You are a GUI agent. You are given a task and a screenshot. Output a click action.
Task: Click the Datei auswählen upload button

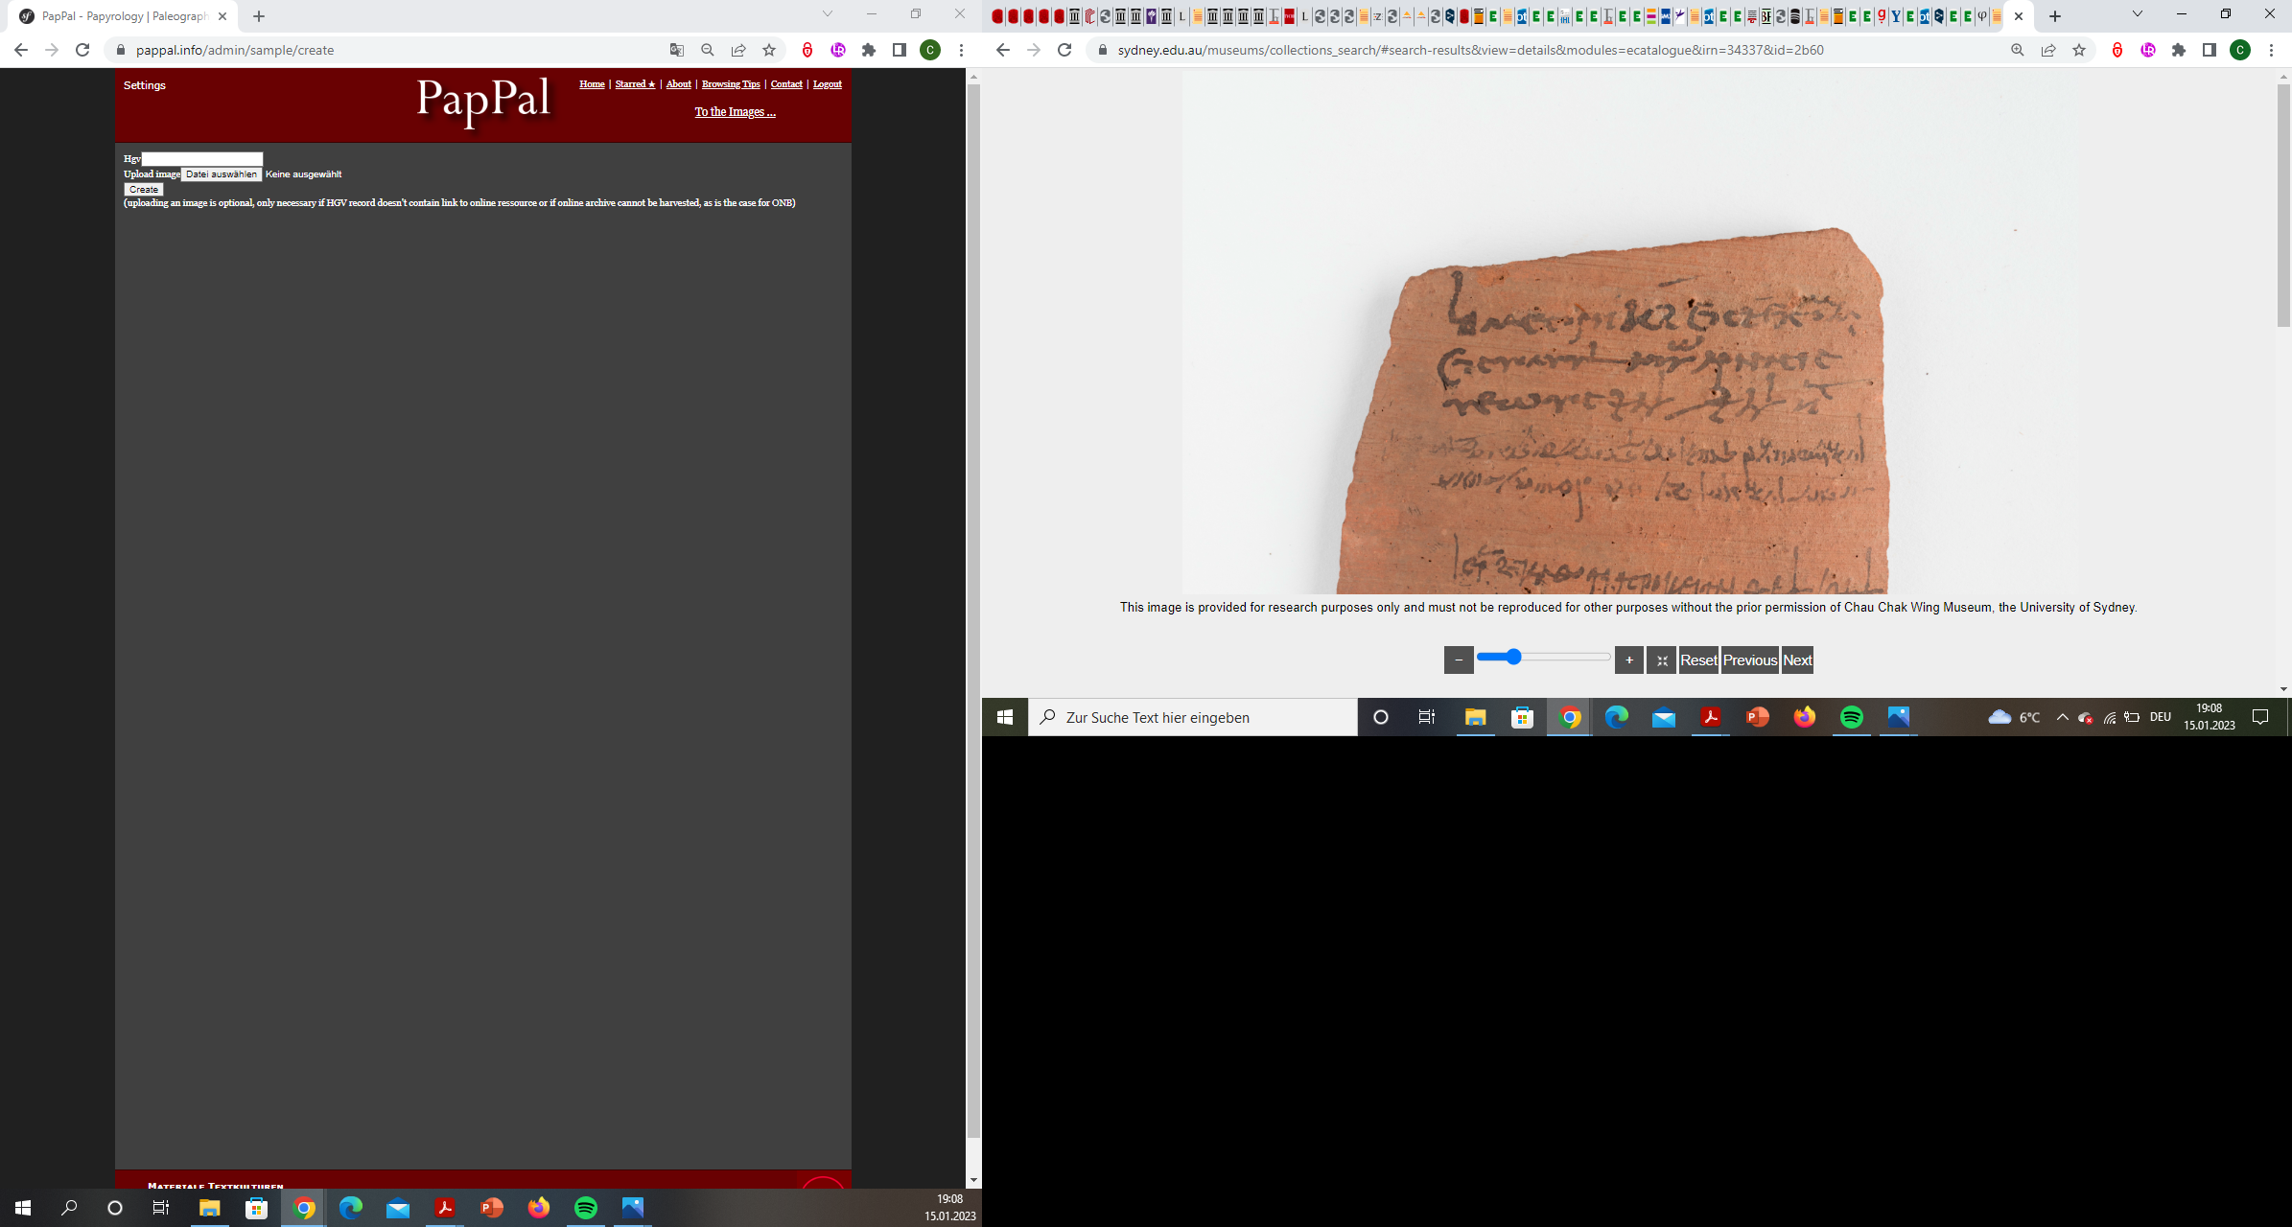click(222, 174)
